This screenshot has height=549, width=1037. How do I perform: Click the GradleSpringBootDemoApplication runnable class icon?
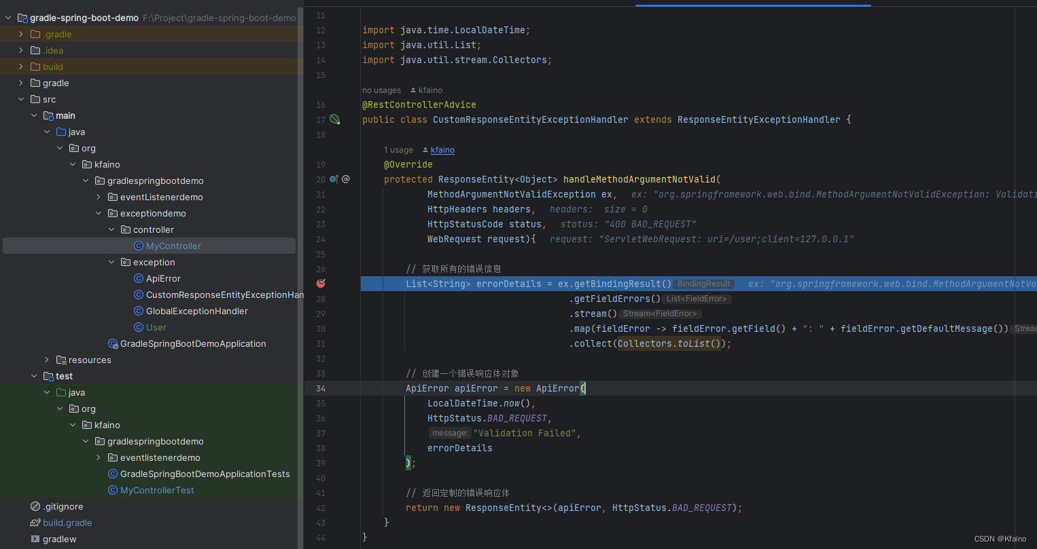click(113, 343)
